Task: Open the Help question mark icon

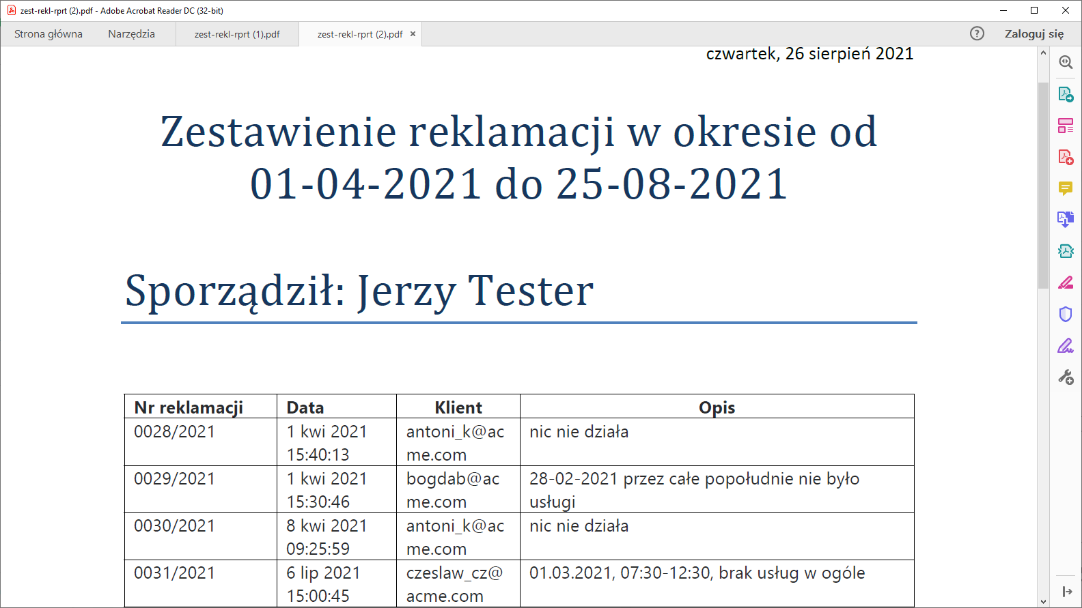Action: click(977, 33)
